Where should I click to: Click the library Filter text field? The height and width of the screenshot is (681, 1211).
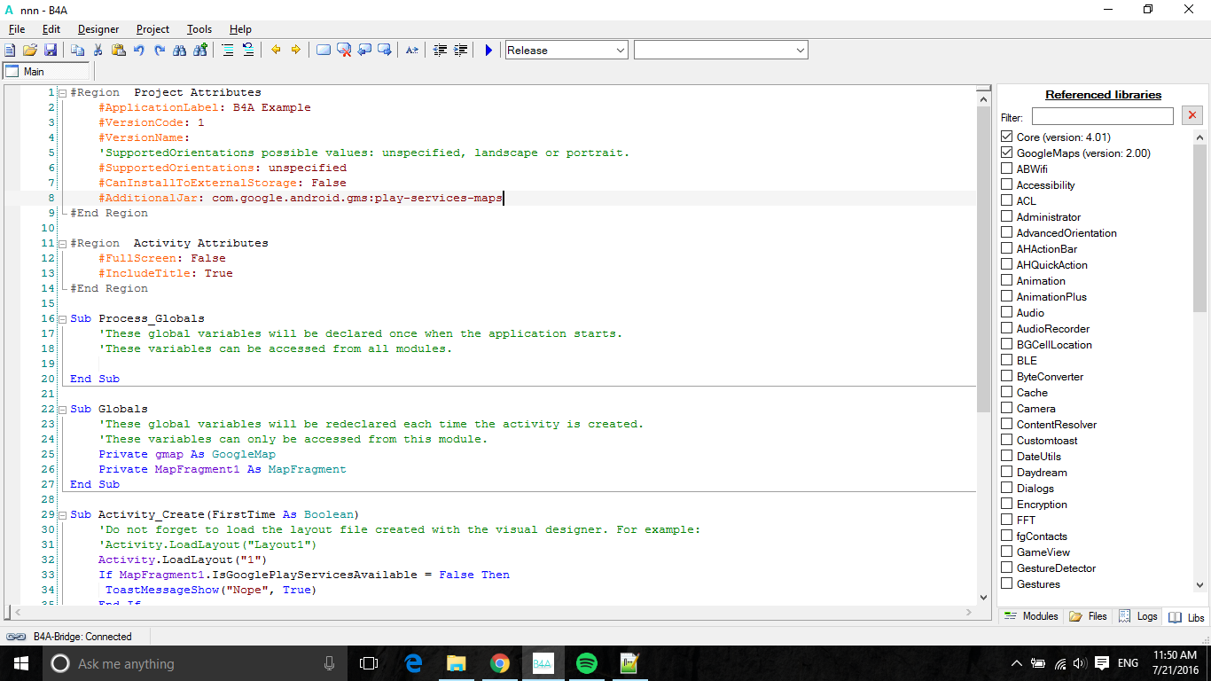pos(1102,116)
